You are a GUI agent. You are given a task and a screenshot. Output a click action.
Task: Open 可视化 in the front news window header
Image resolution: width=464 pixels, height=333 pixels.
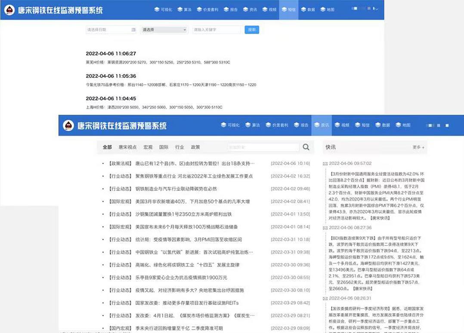pyautogui.click(x=230, y=125)
